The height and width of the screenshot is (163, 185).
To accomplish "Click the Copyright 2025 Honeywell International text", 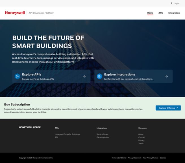I will point(36,158).
